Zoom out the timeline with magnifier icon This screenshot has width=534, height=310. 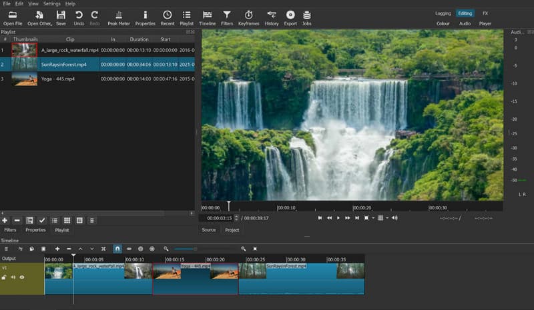166,249
